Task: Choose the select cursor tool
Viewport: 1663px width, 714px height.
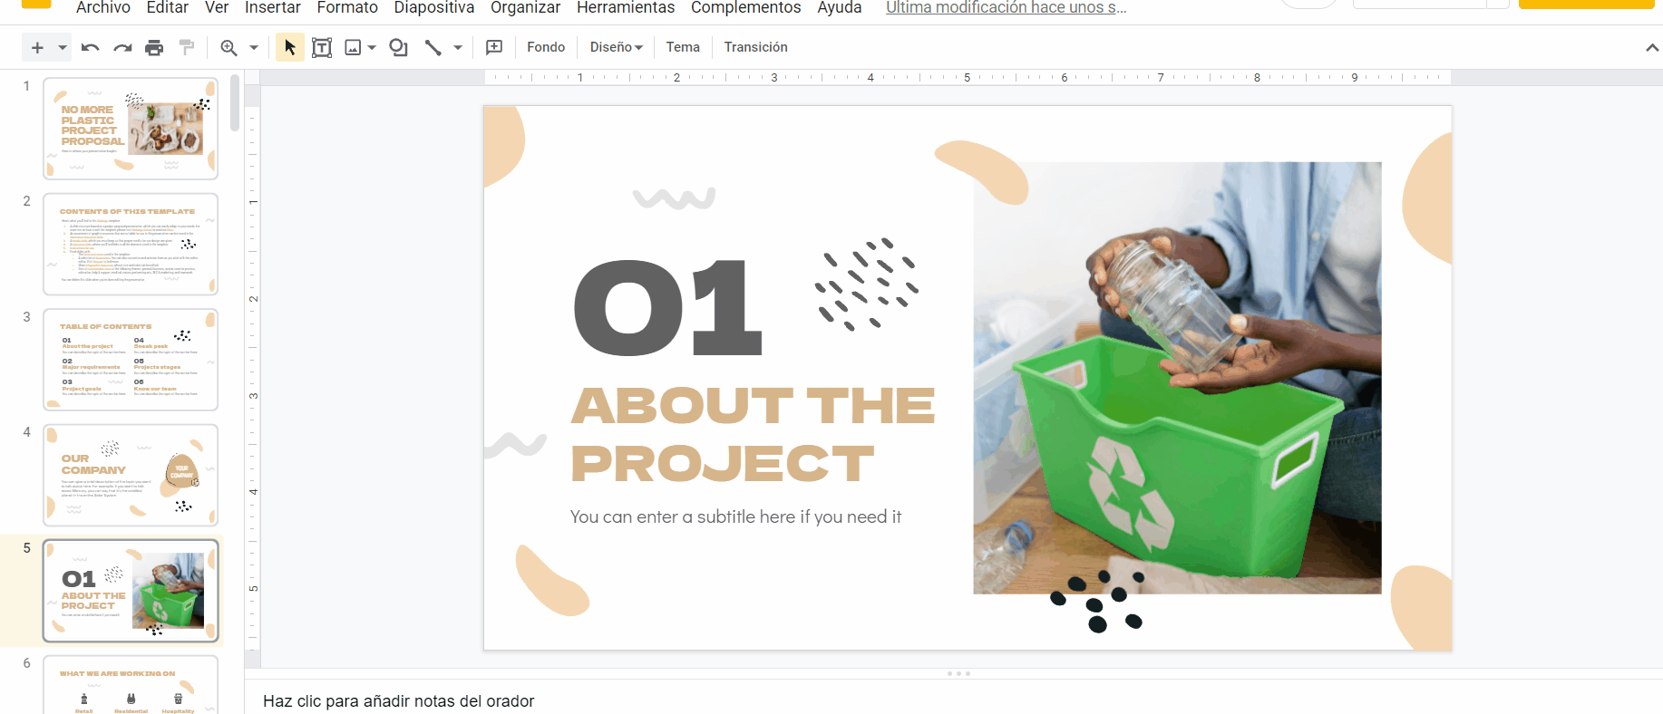Action: coord(289,47)
